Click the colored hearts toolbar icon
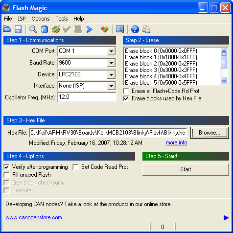The height and width of the screenshot is (233, 233). point(105,29)
